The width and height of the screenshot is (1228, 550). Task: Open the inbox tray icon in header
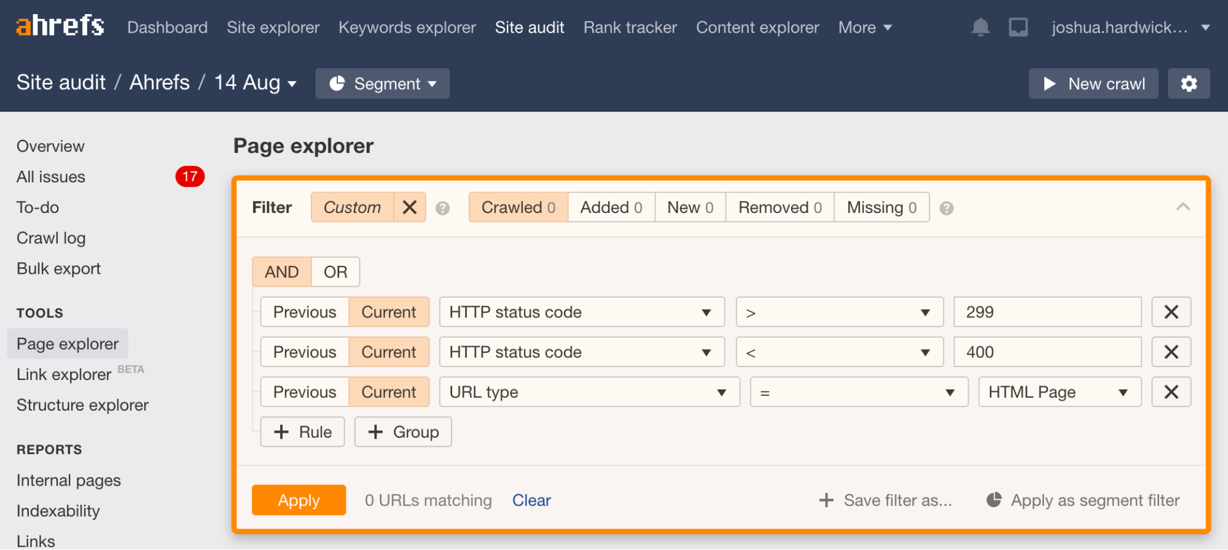(1018, 28)
